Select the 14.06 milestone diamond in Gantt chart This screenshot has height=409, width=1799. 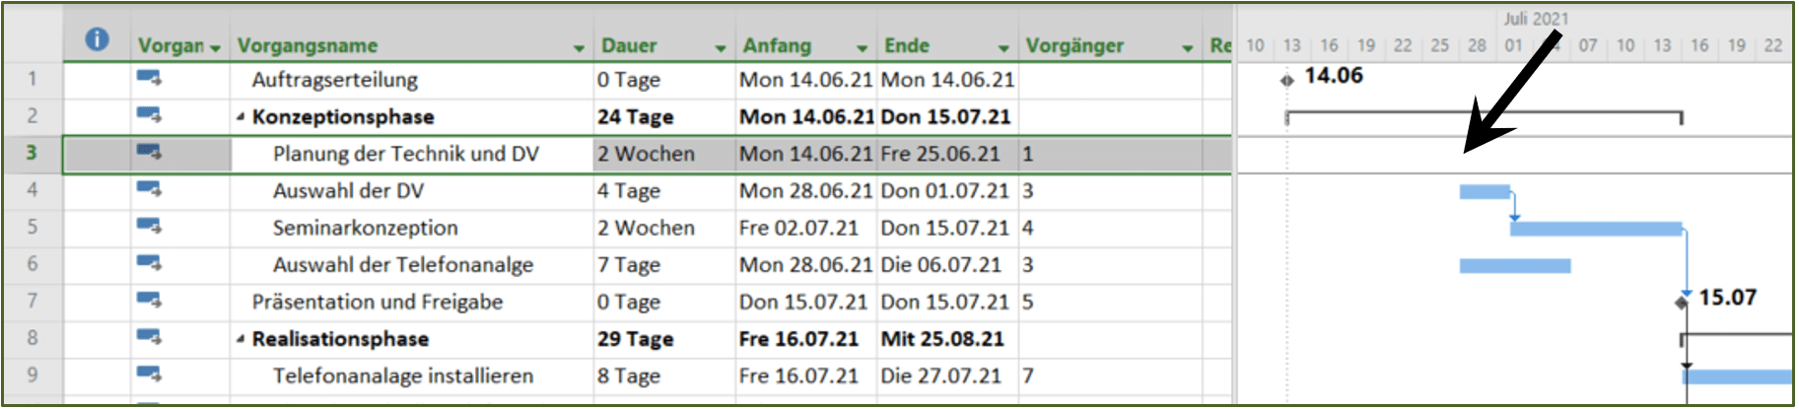point(1286,80)
